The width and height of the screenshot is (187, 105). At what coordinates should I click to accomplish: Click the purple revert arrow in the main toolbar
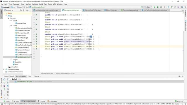point(178,7)
